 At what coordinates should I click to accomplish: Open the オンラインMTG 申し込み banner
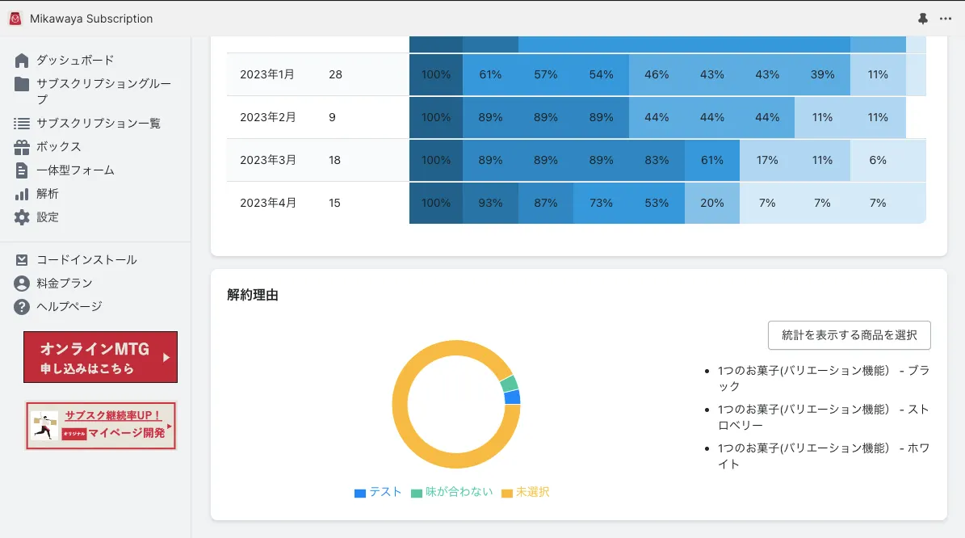tap(100, 357)
